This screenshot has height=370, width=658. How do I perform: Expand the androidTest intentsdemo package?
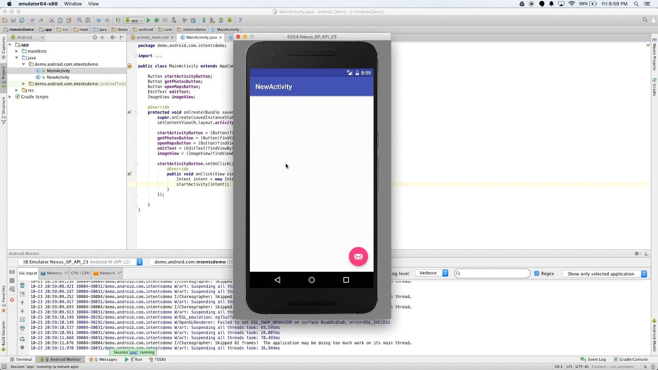(23, 84)
